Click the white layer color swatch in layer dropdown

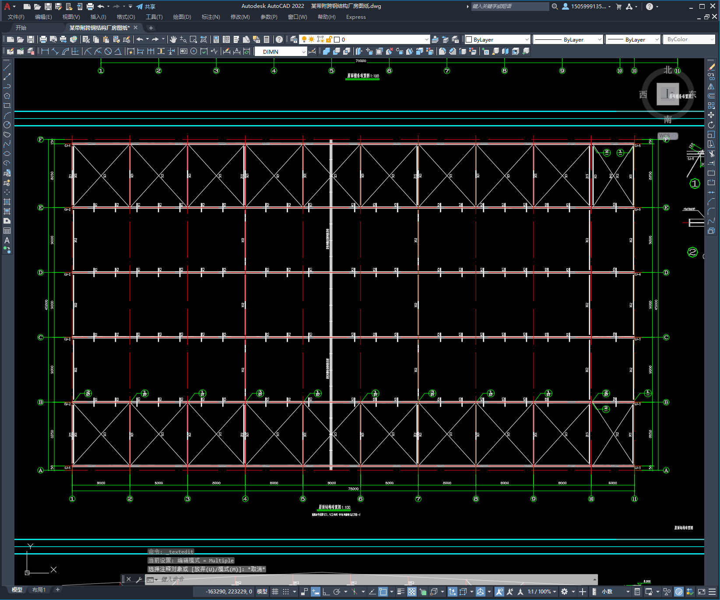tap(337, 39)
